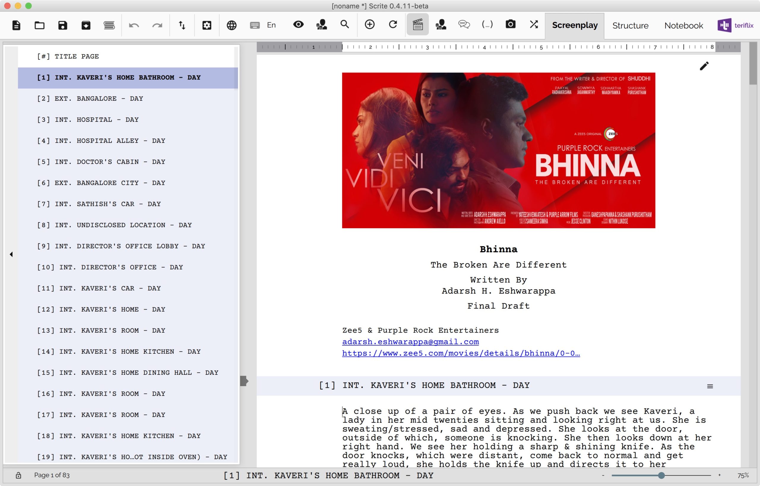
Task: Open the language globe menu
Action: [x=232, y=25]
